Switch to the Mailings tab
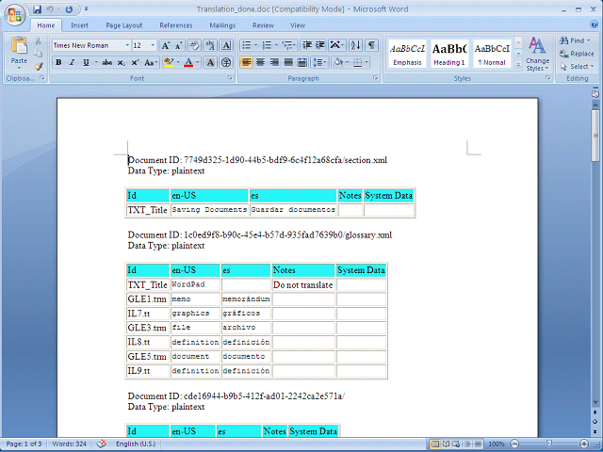Image resolution: width=603 pixels, height=452 pixels. (222, 25)
